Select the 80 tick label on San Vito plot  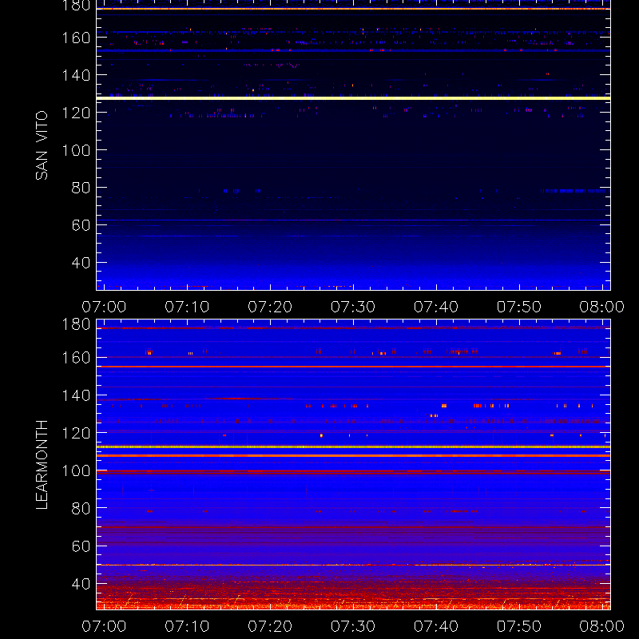pyautogui.click(x=81, y=188)
